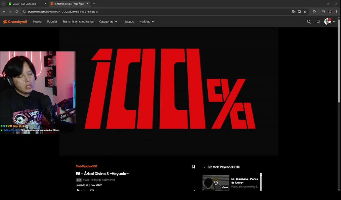Reload the page with the refresh icon
341x200 pixels.
tap(17, 12)
